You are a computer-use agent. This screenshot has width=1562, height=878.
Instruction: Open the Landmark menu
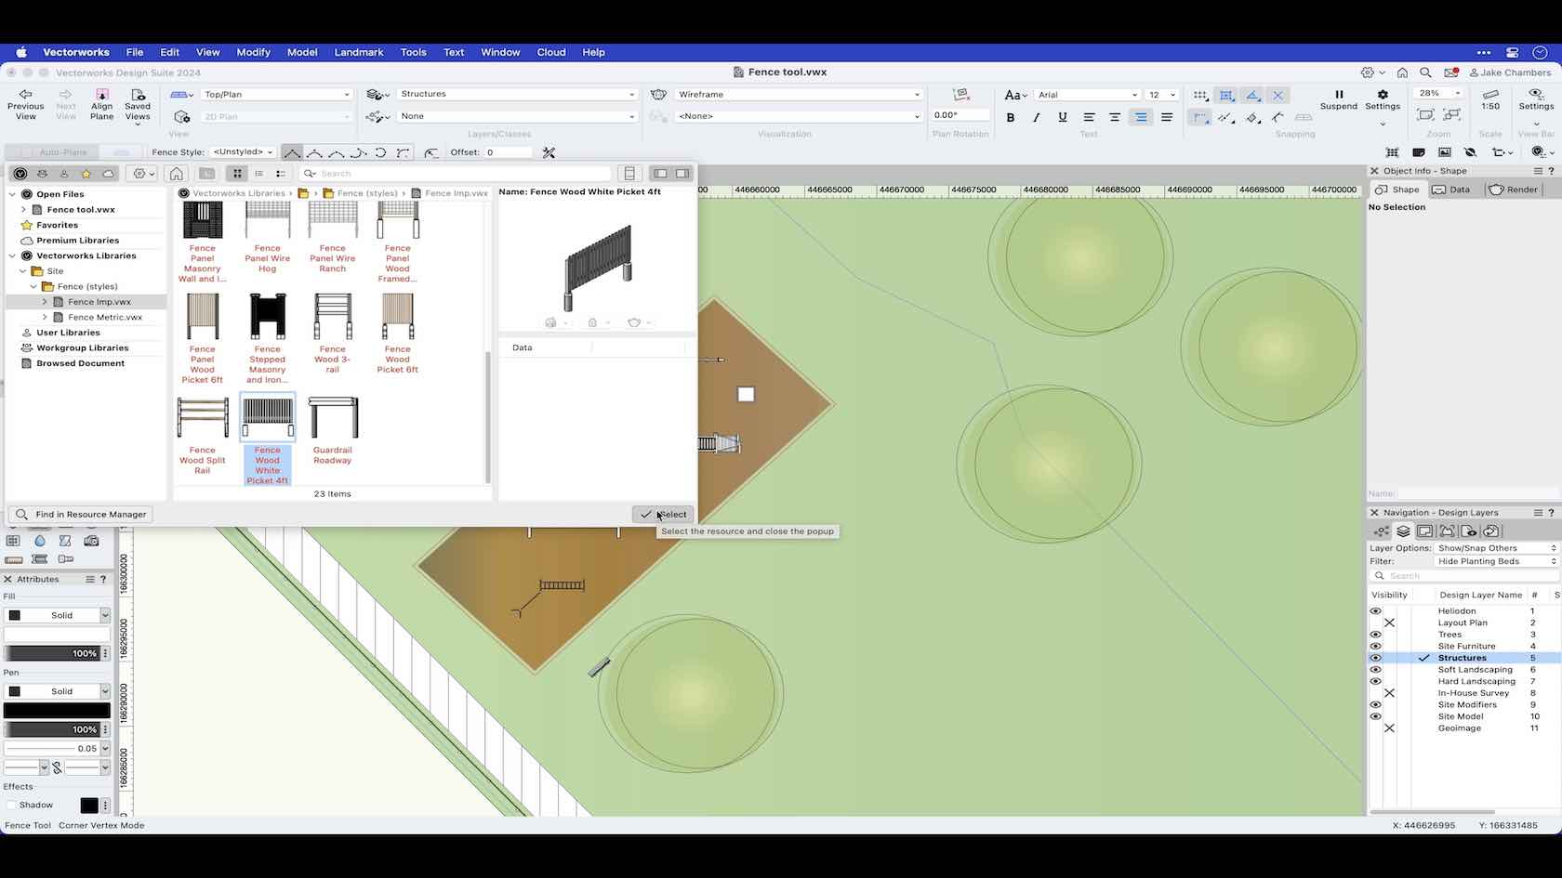[359, 52]
